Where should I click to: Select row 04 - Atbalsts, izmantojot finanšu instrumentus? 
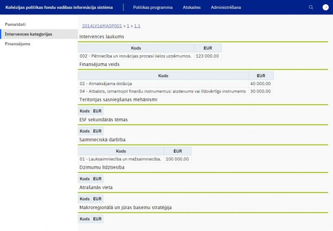tap(163, 91)
